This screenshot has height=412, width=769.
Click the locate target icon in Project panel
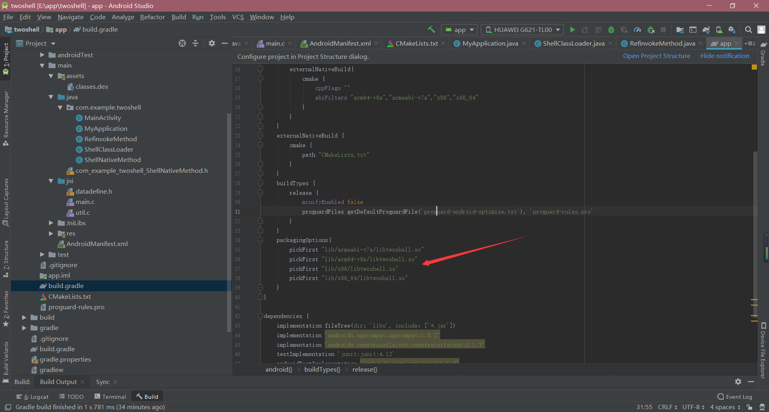pos(182,43)
